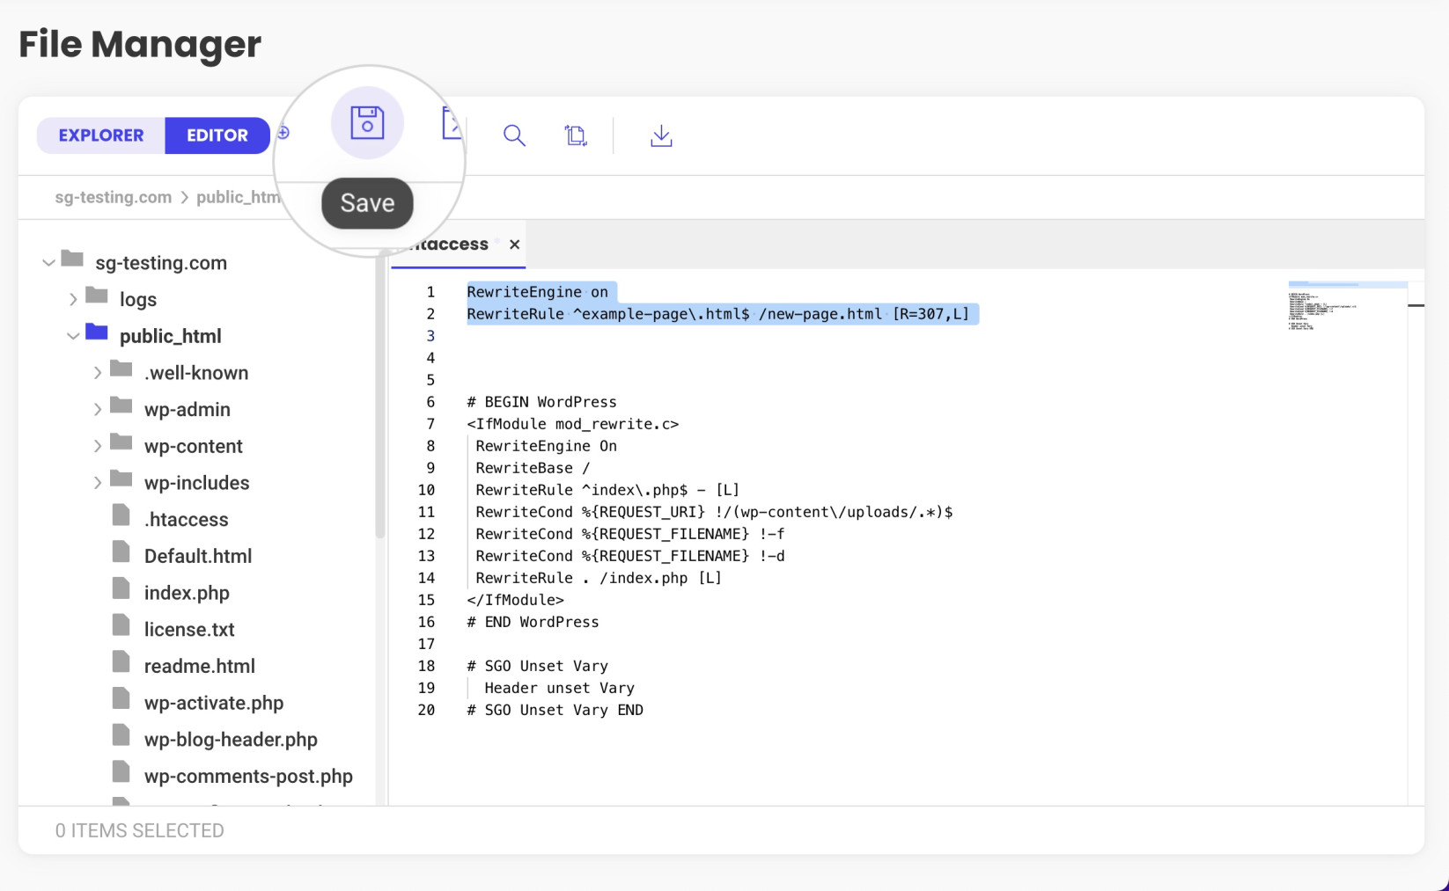The height and width of the screenshot is (891, 1449).
Task: Click the wp-content folder icon
Action: point(121,442)
